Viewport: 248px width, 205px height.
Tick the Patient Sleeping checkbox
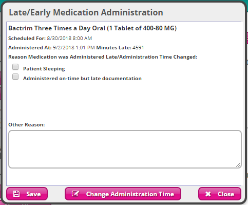click(x=15, y=67)
